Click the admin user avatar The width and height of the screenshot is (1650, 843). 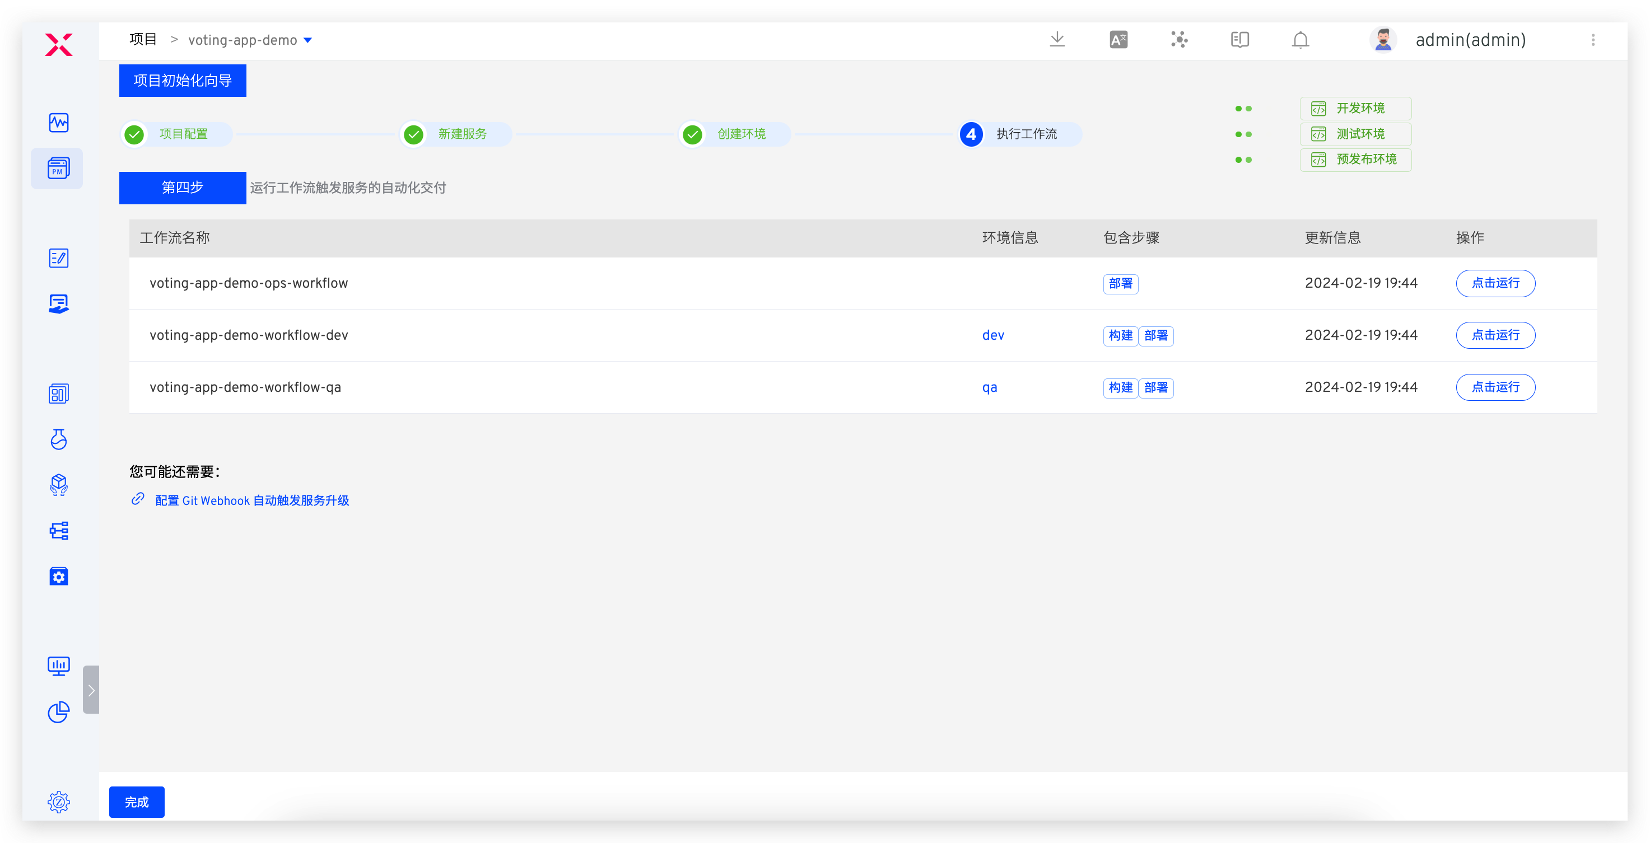1382,40
